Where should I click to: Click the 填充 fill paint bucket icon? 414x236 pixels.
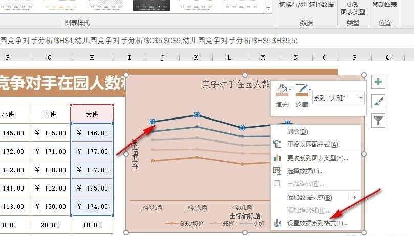point(281,90)
